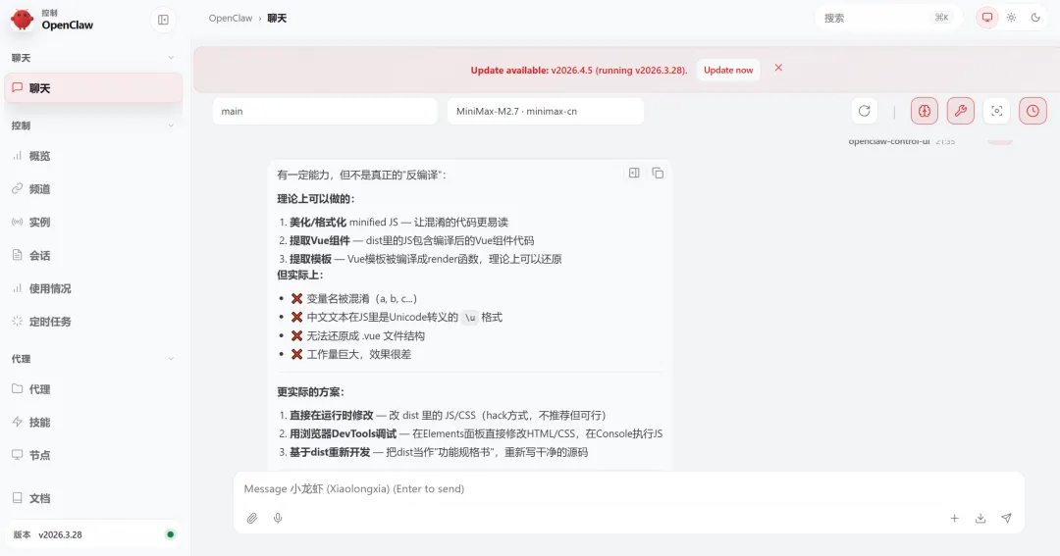Click the 无法还原成 .vue bullet line
The image size is (1060, 556).
(358, 335)
